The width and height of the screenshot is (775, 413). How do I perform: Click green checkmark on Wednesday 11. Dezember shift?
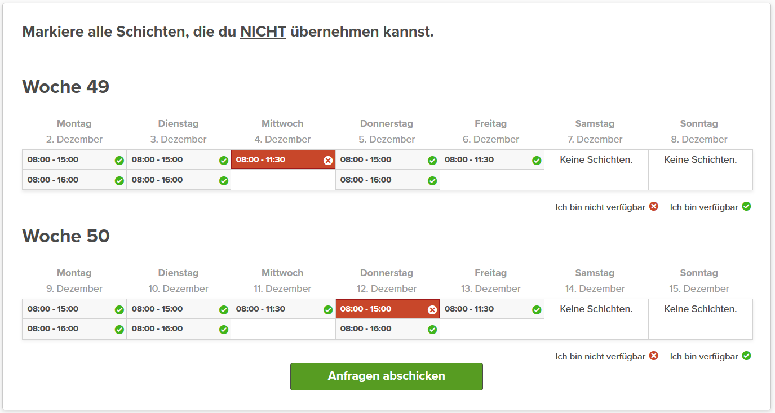pos(328,310)
